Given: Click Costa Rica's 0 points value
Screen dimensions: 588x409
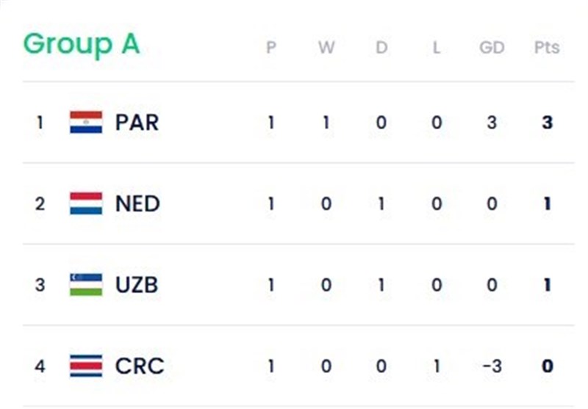Looking at the screenshot, I should click(546, 366).
